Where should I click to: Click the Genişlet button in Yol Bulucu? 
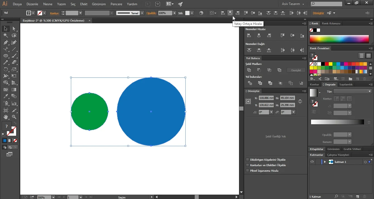pyautogui.click(x=296, y=70)
